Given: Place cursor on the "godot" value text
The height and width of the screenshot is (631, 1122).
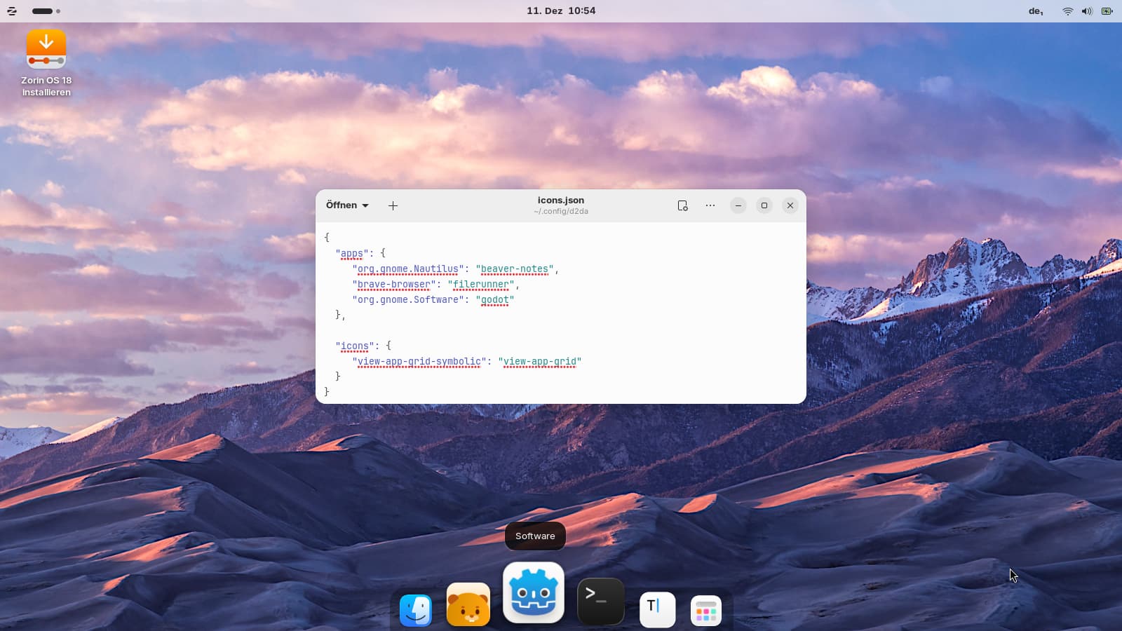Looking at the screenshot, I should [495, 300].
